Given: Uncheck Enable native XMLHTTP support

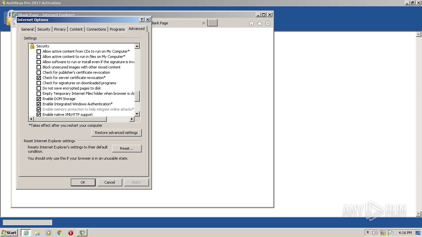Looking at the screenshot, I should (x=39, y=115).
